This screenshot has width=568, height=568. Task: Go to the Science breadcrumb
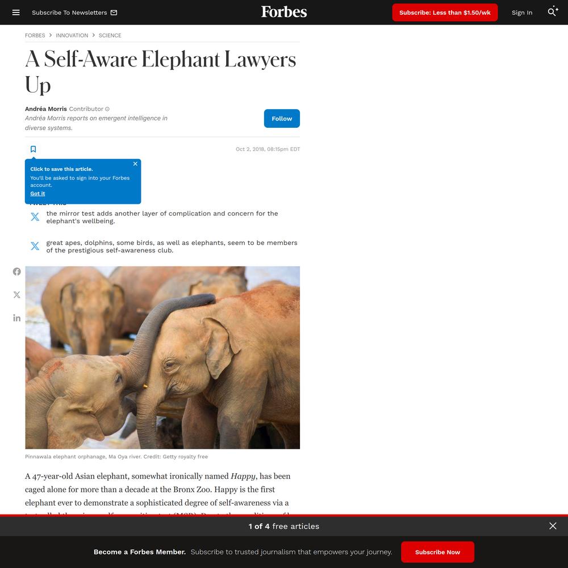(110, 35)
